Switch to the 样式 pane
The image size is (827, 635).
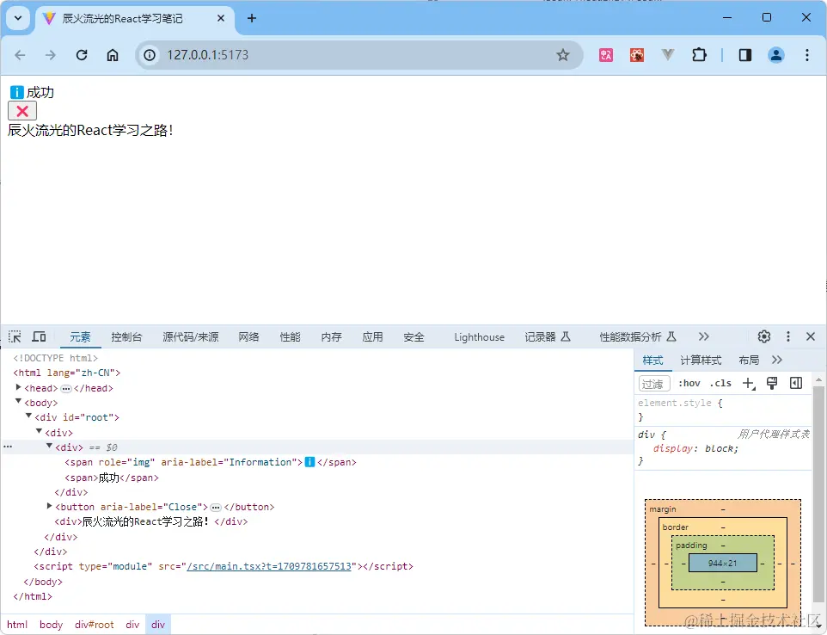653,361
